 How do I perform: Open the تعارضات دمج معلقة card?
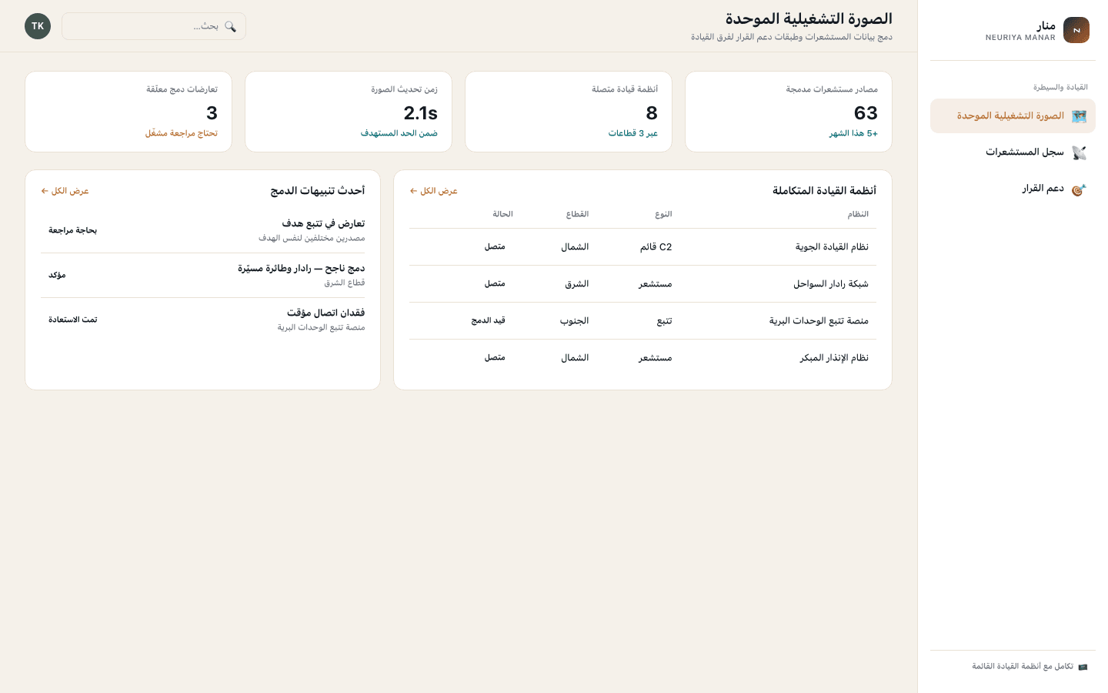pyautogui.click(x=128, y=112)
